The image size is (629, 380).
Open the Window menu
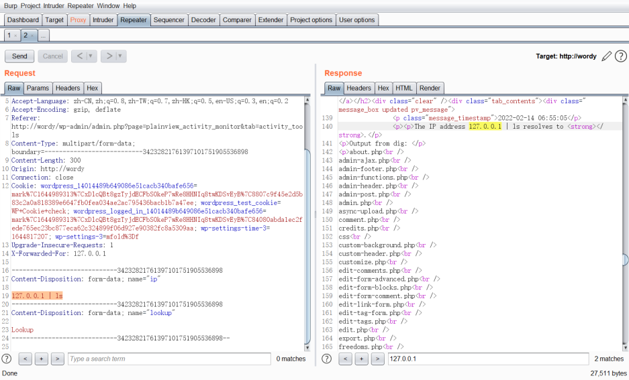[x=108, y=5]
